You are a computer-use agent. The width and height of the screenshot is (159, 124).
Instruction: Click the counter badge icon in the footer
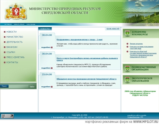pos(7,116)
